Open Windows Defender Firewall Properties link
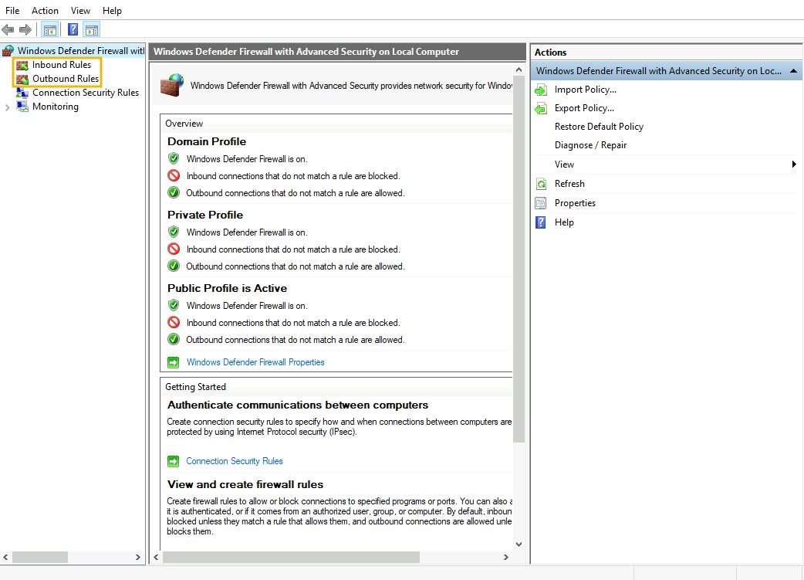The width and height of the screenshot is (804, 580). click(x=255, y=361)
